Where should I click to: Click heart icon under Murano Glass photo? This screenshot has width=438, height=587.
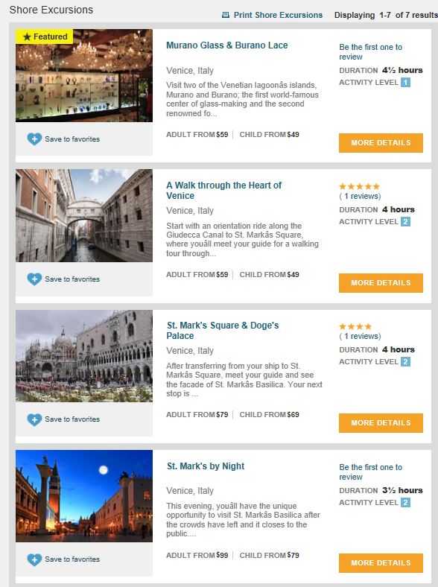tap(34, 139)
